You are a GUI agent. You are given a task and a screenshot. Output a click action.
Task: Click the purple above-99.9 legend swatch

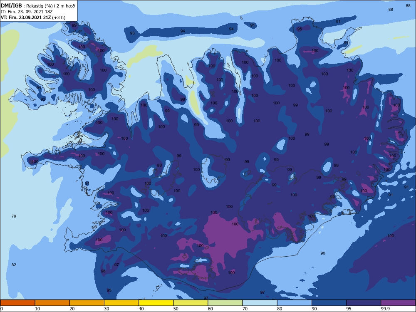point(398,303)
